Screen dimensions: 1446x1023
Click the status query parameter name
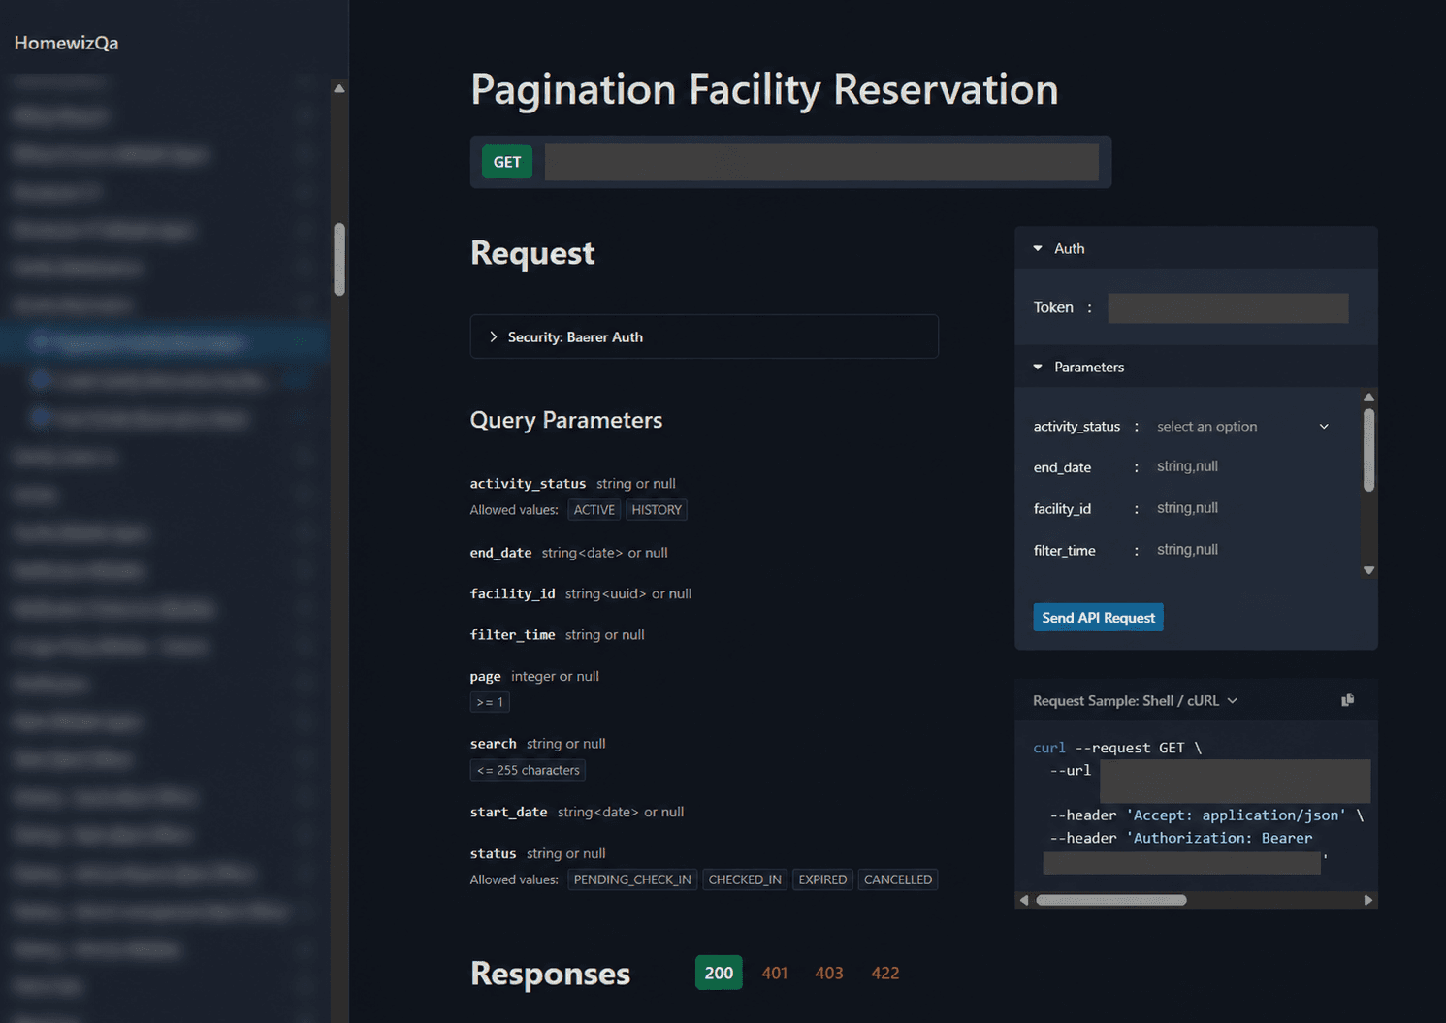tap(493, 853)
